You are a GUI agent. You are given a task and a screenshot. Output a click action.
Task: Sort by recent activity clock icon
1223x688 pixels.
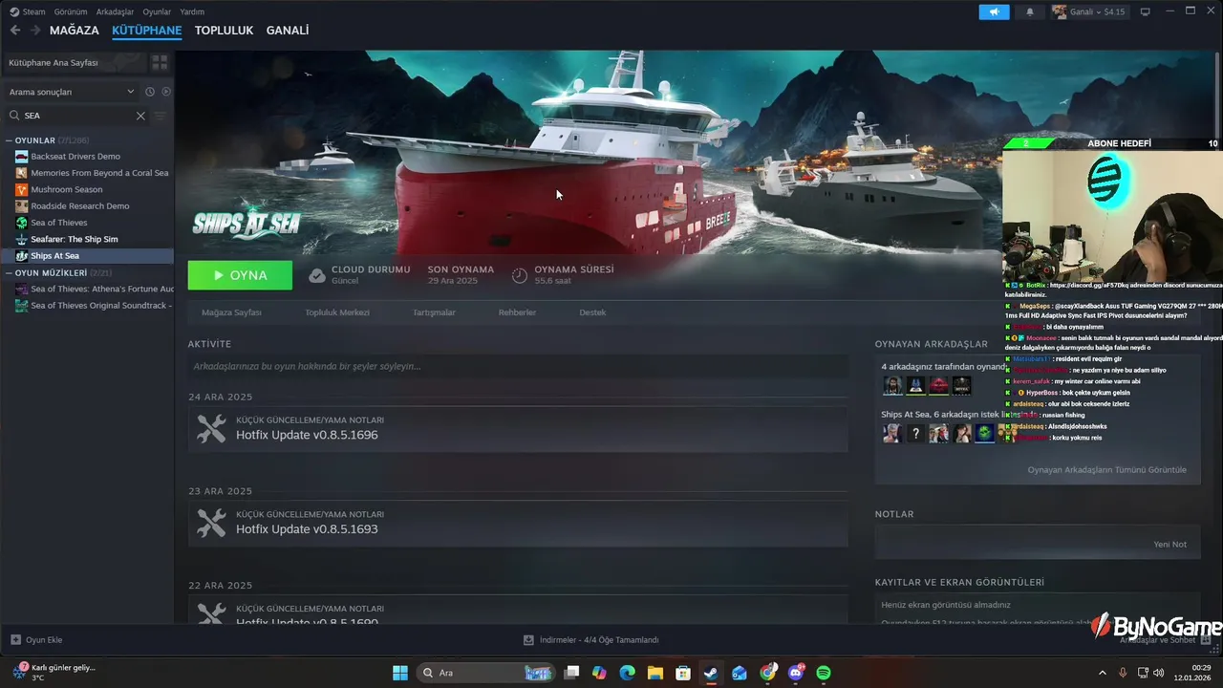pos(150,92)
